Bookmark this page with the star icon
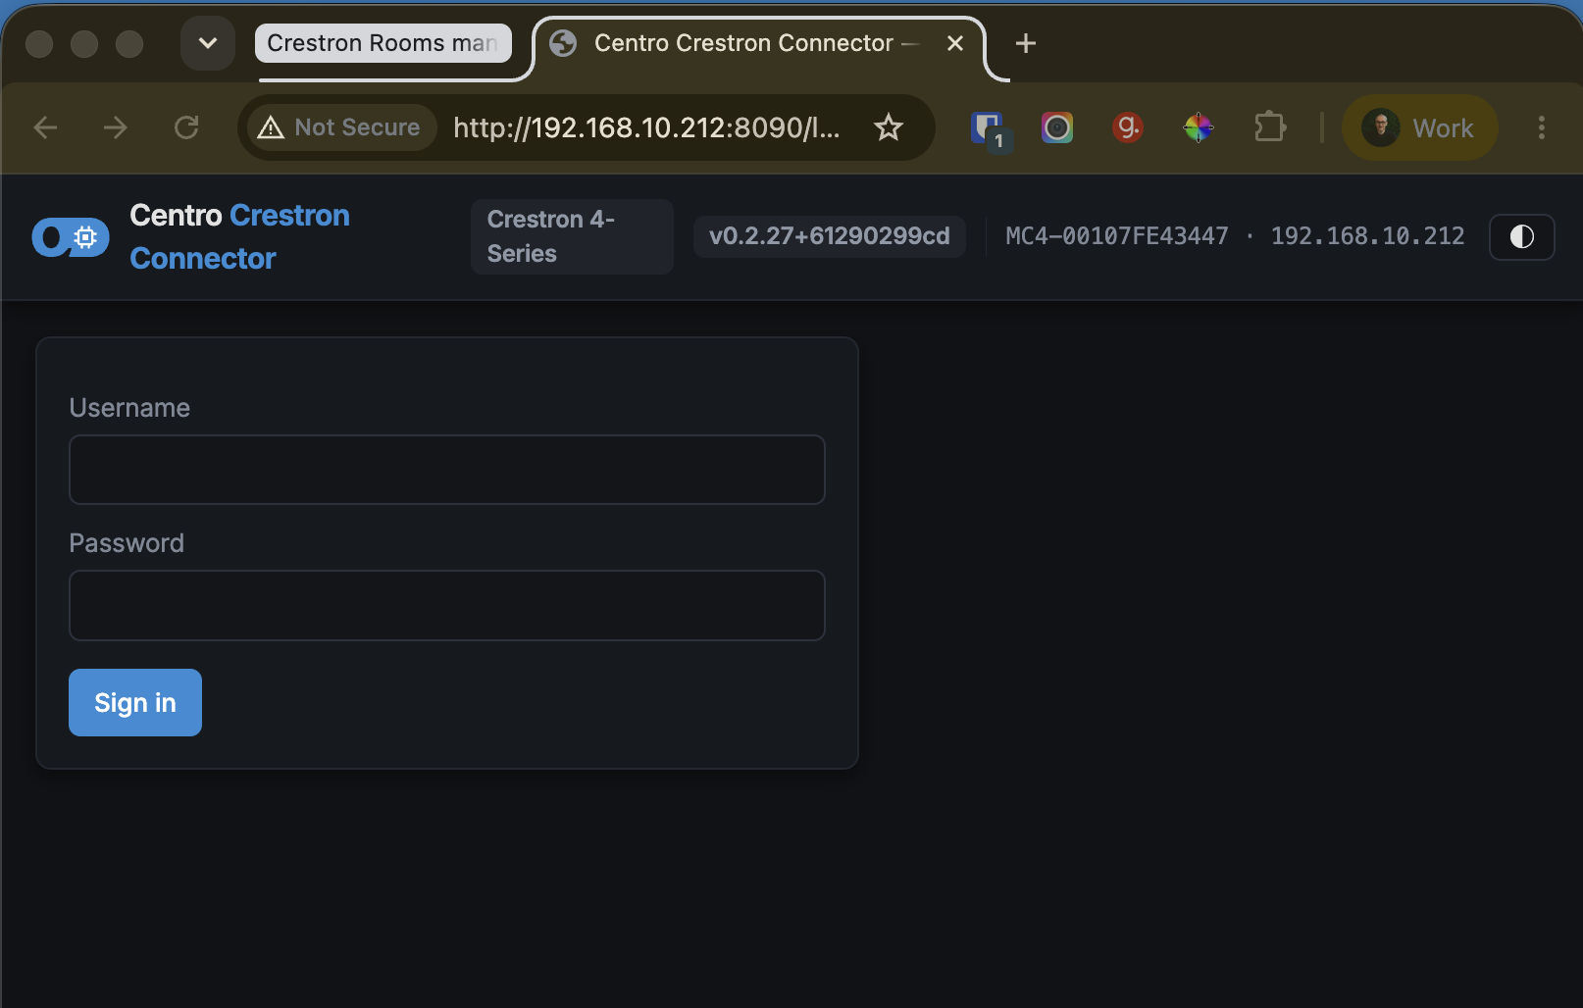The width and height of the screenshot is (1583, 1008). pyautogui.click(x=889, y=127)
